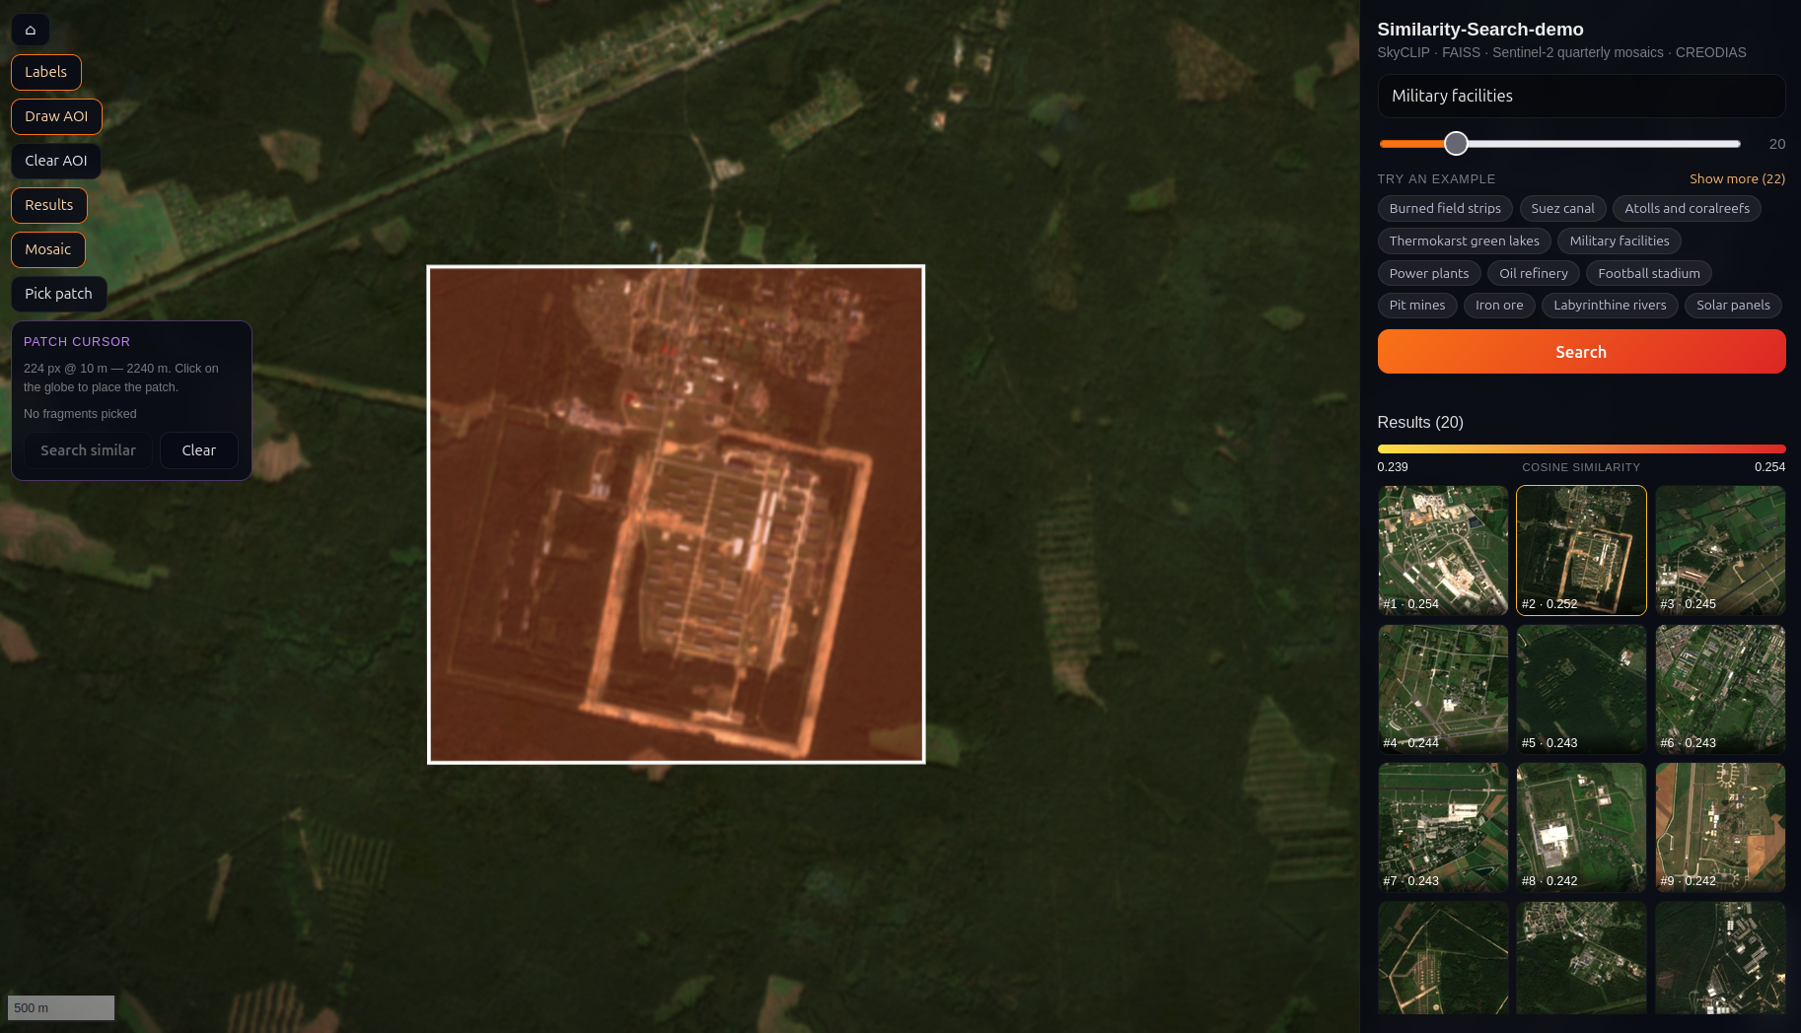Open result thumbnail #6 with 0.243 similarity

[x=1720, y=689]
